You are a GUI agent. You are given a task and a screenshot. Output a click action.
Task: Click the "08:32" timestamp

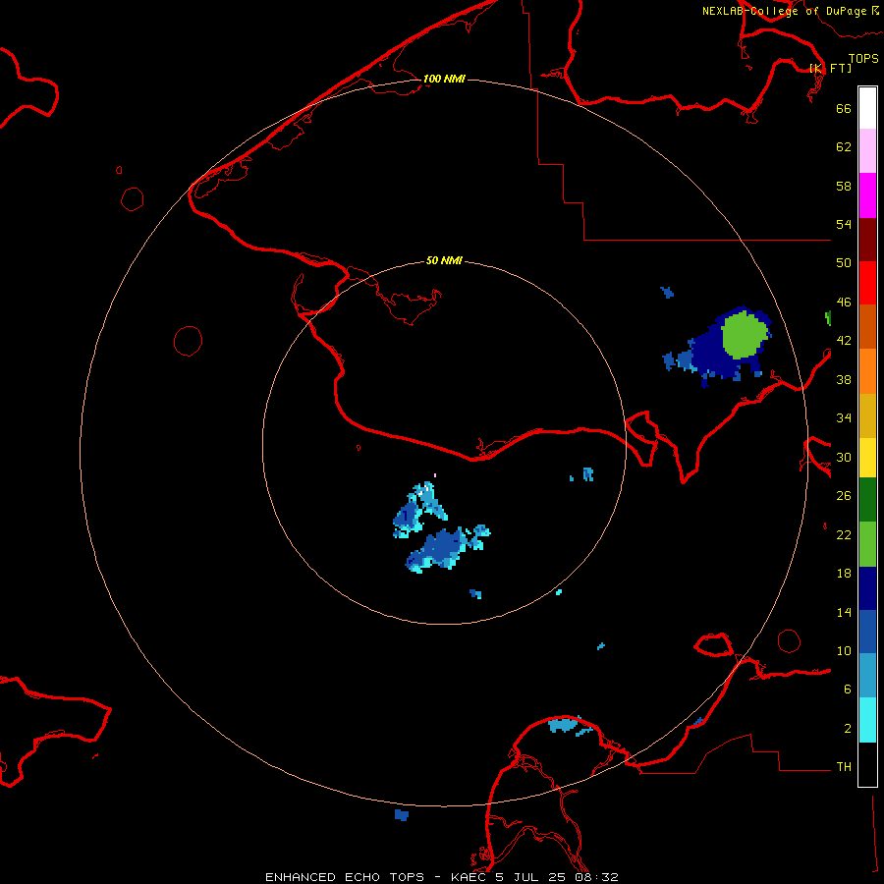point(596,877)
